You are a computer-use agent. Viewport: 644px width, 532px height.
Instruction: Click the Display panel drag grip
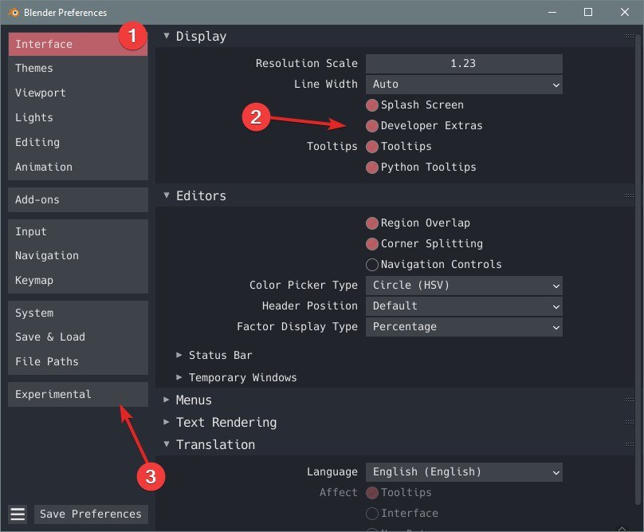pos(629,36)
